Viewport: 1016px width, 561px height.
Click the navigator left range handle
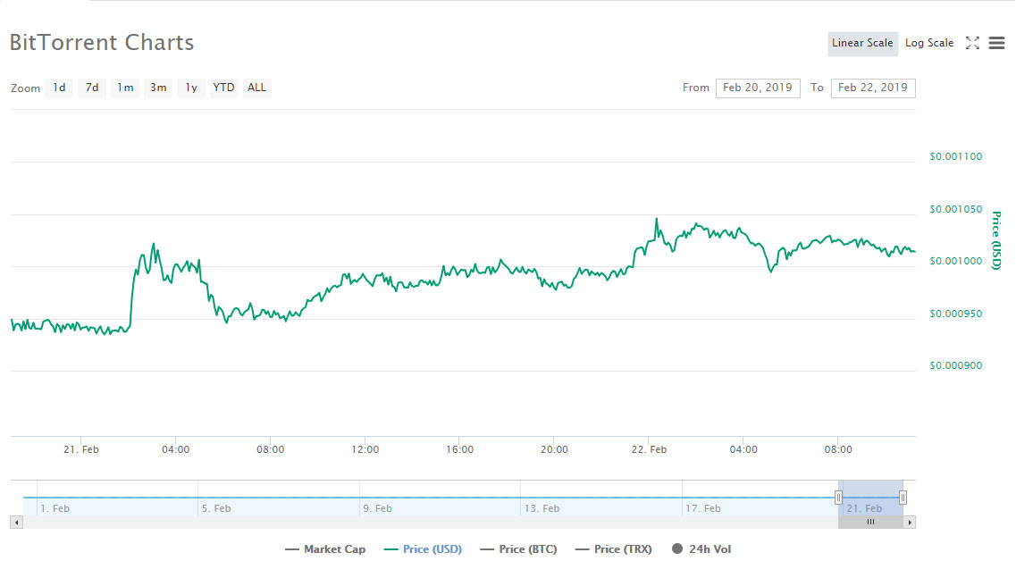pyautogui.click(x=838, y=498)
